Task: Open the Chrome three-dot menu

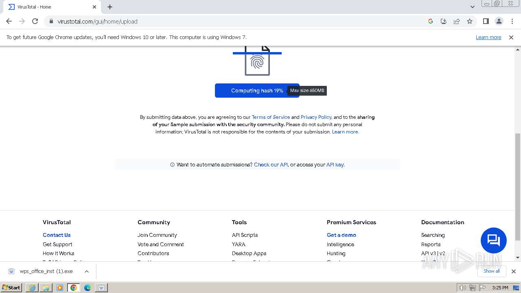Action: [512, 21]
